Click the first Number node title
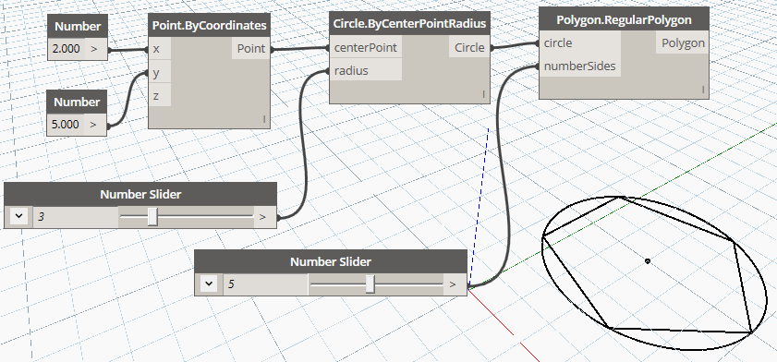This screenshot has width=777, height=362. click(78, 27)
